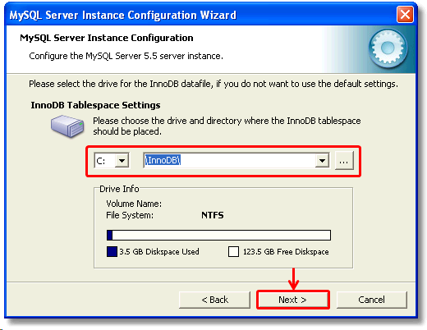This screenshot has height=330, width=427.
Task: Click the white Free Diskspace swatch
Action: point(233,251)
